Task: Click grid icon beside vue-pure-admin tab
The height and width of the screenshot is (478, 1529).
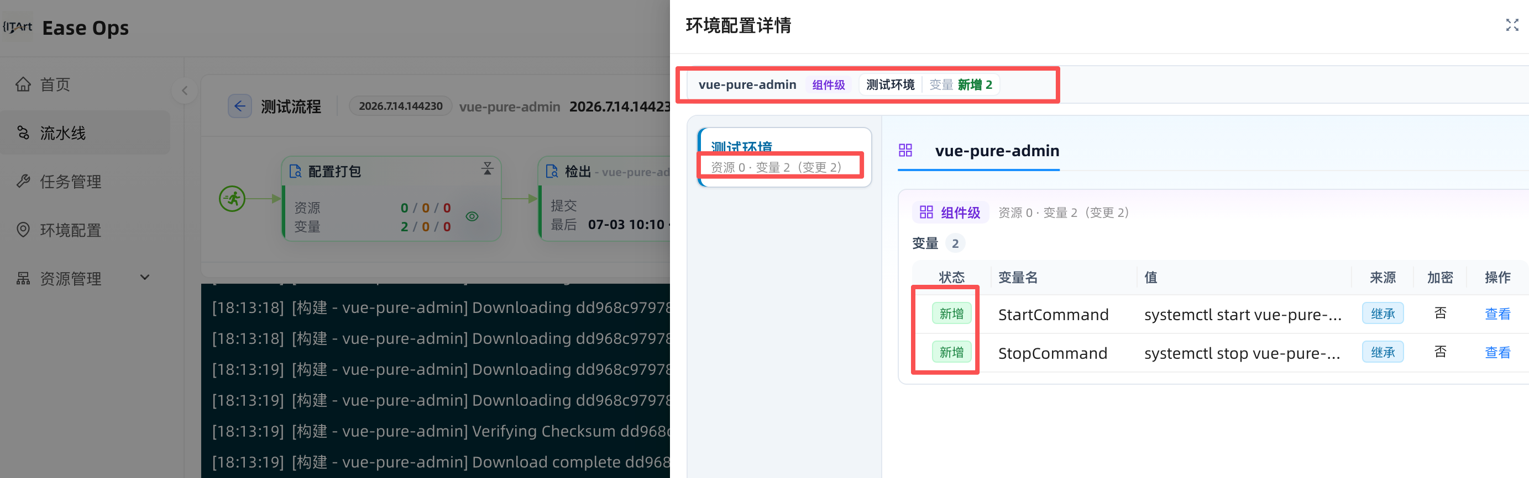Action: [905, 151]
